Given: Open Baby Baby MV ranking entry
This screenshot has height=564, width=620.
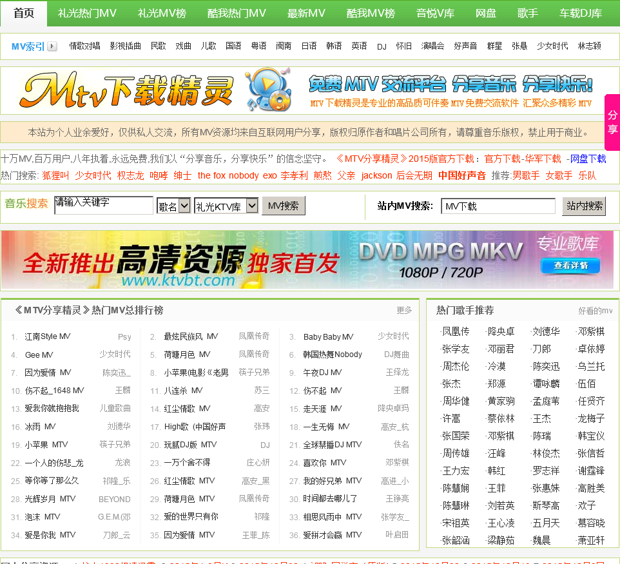Looking at the screenshot, I should (x=328, y=337).
